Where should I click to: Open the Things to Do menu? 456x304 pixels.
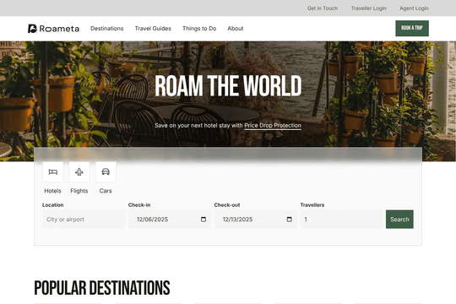(x=199, y=29)
